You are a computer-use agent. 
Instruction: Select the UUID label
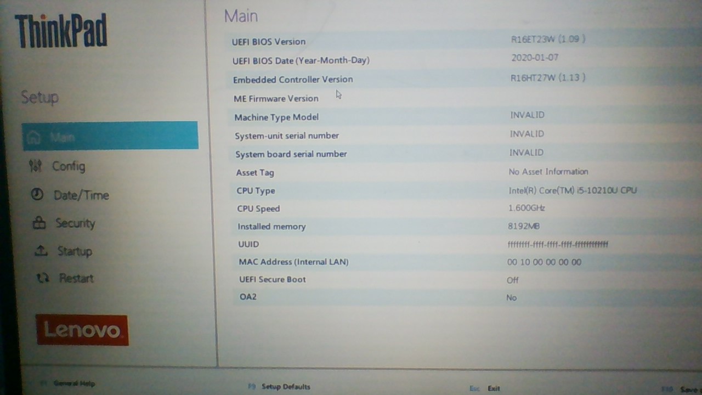pyautogui.click(x=248, y=244)
